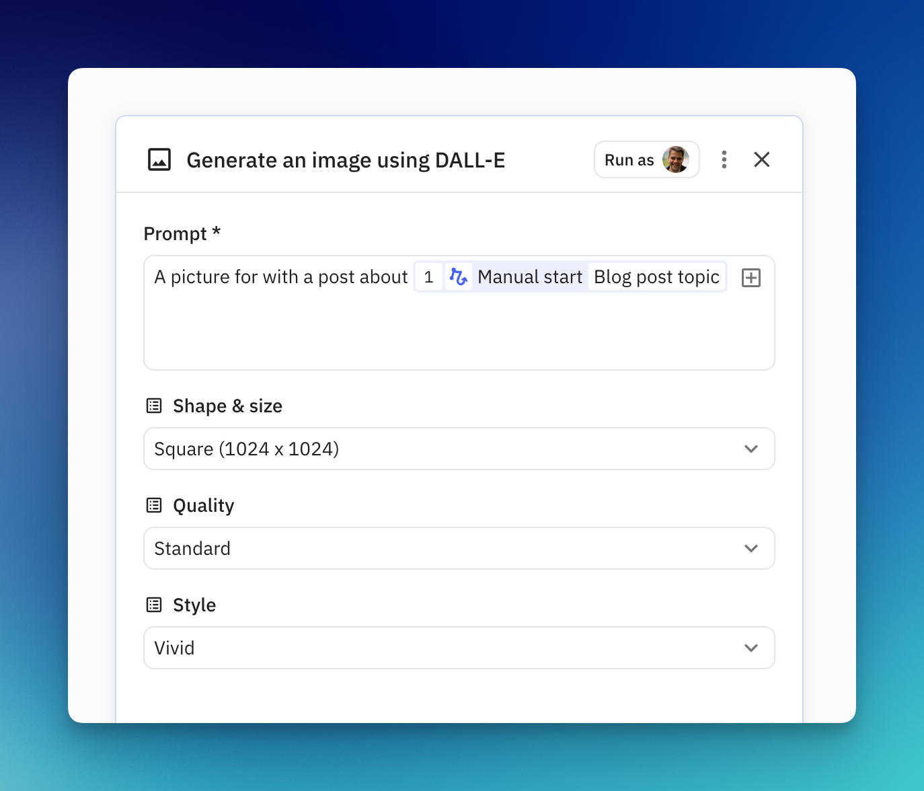
Task: Click the Prompt field label
Action: 182,233
